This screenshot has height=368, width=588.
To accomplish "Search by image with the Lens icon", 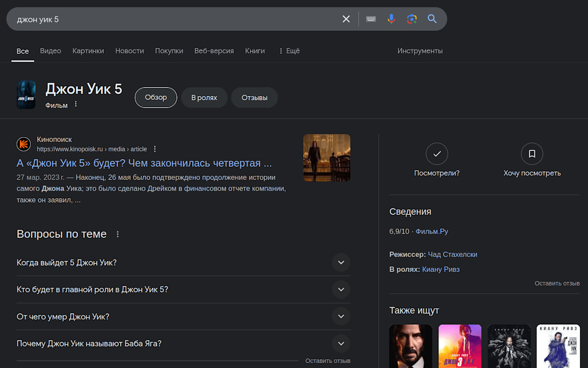I will point(412,19).
